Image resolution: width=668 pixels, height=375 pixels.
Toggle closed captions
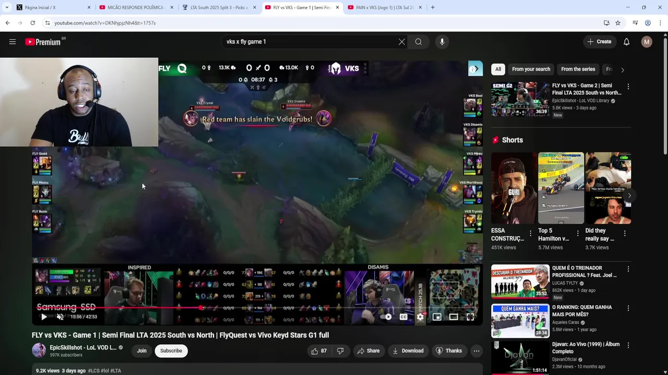pyautogui.click(x=403, y=317)
